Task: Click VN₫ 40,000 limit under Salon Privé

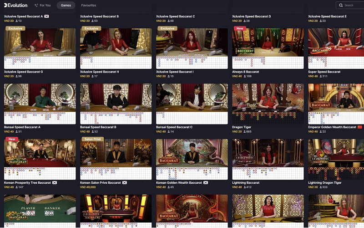Action: click(x=88, y=187)
